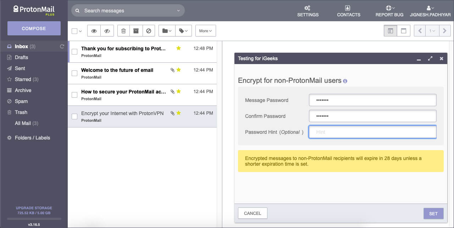Click version number v3.16.5

click(x=34, y=224)
